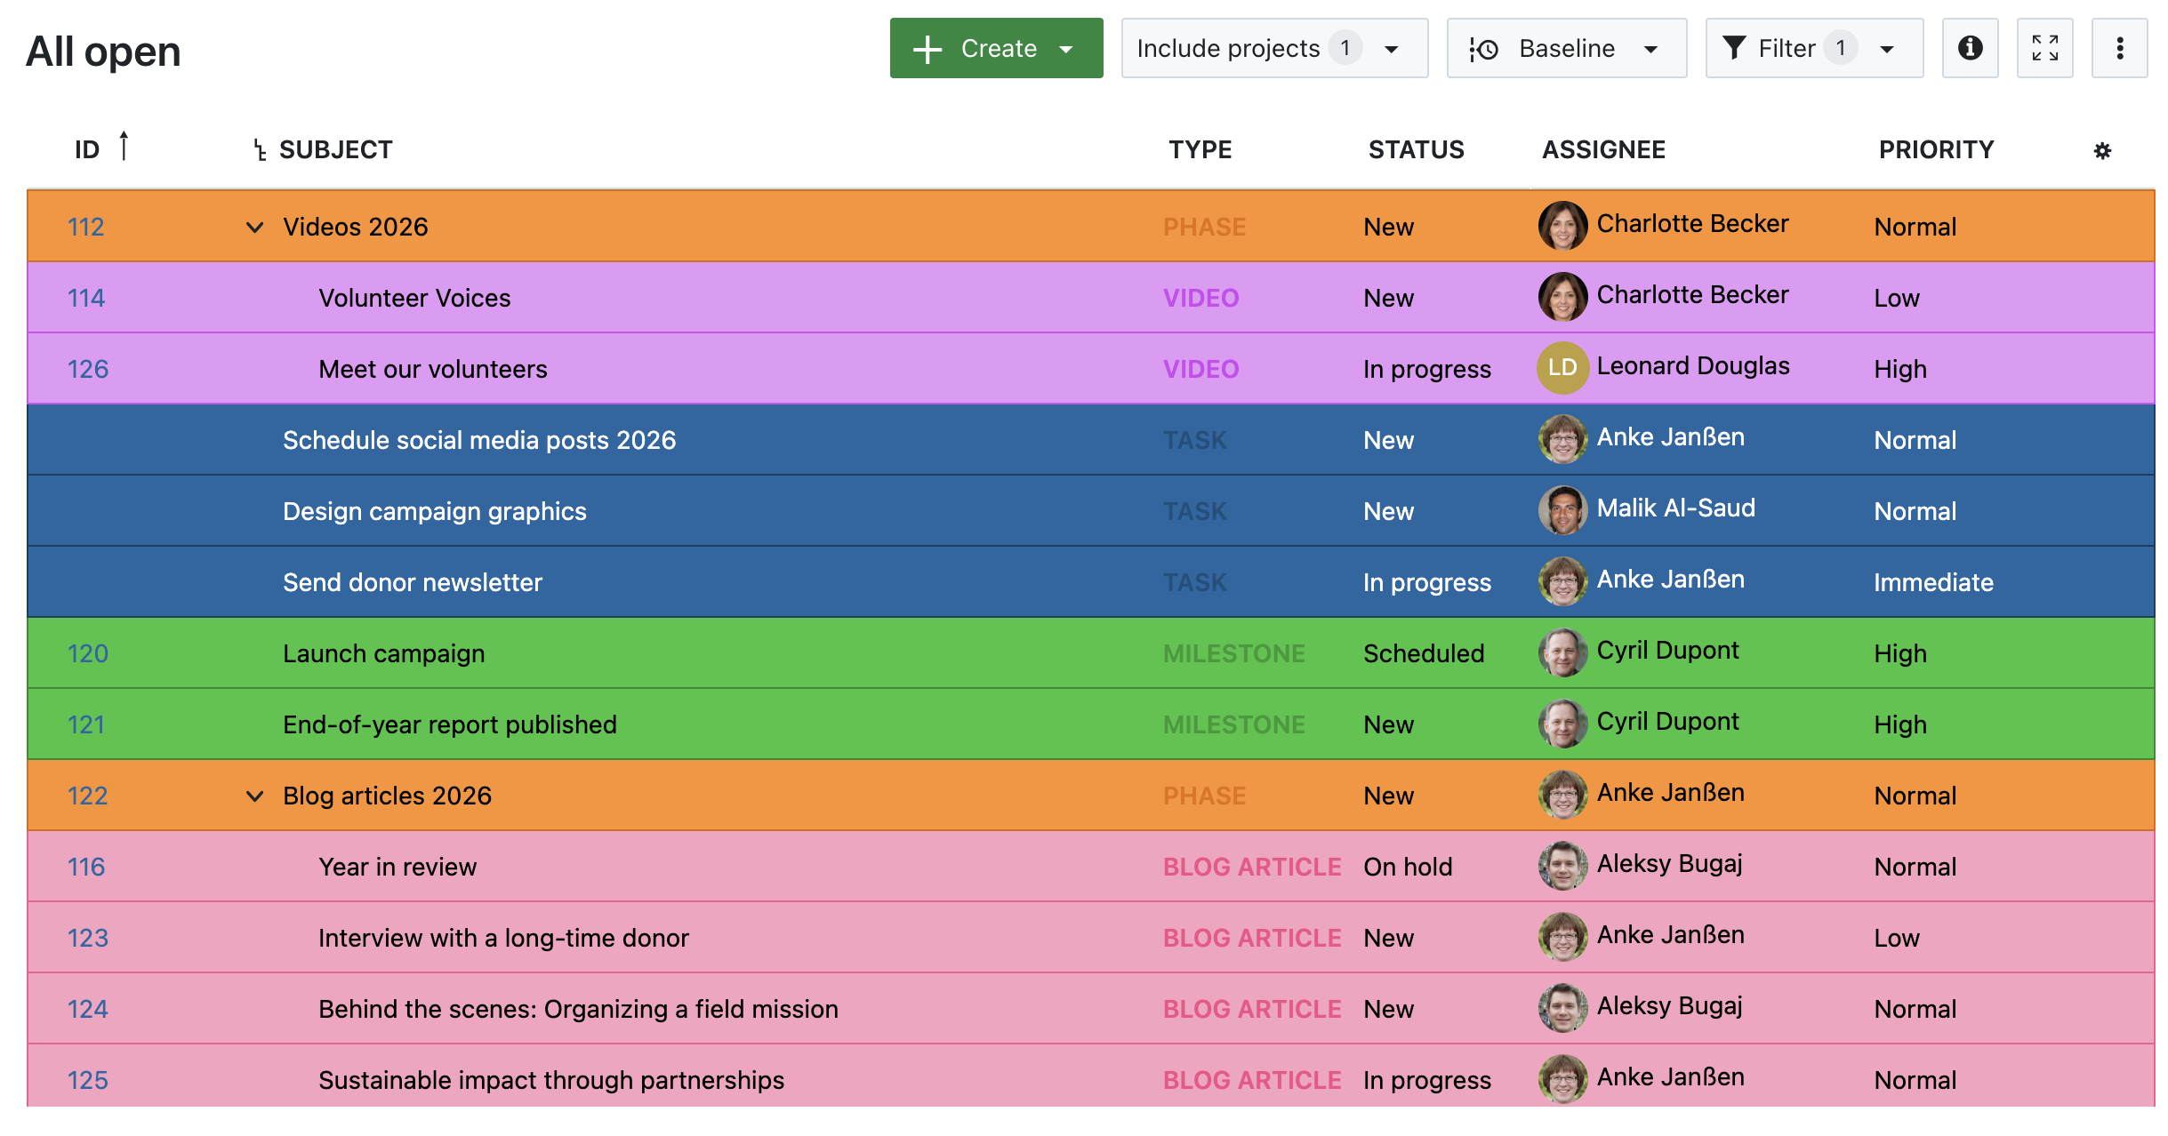Collapse the Videos 2026 phase
Viewport: 2168px width, 1136px height.
pyautogui.click(x=254, y=227)
